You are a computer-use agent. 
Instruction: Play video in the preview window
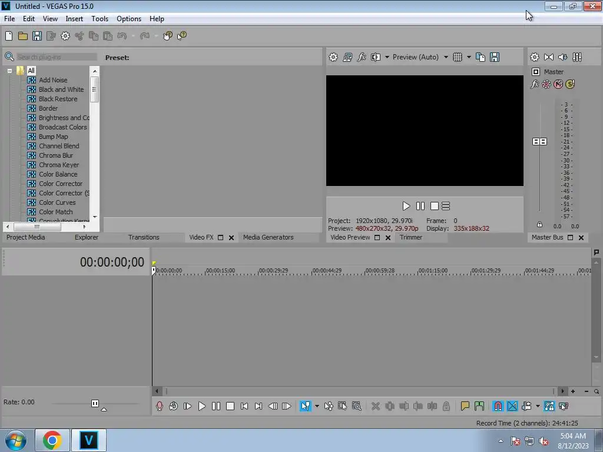(x=406, y=207)
